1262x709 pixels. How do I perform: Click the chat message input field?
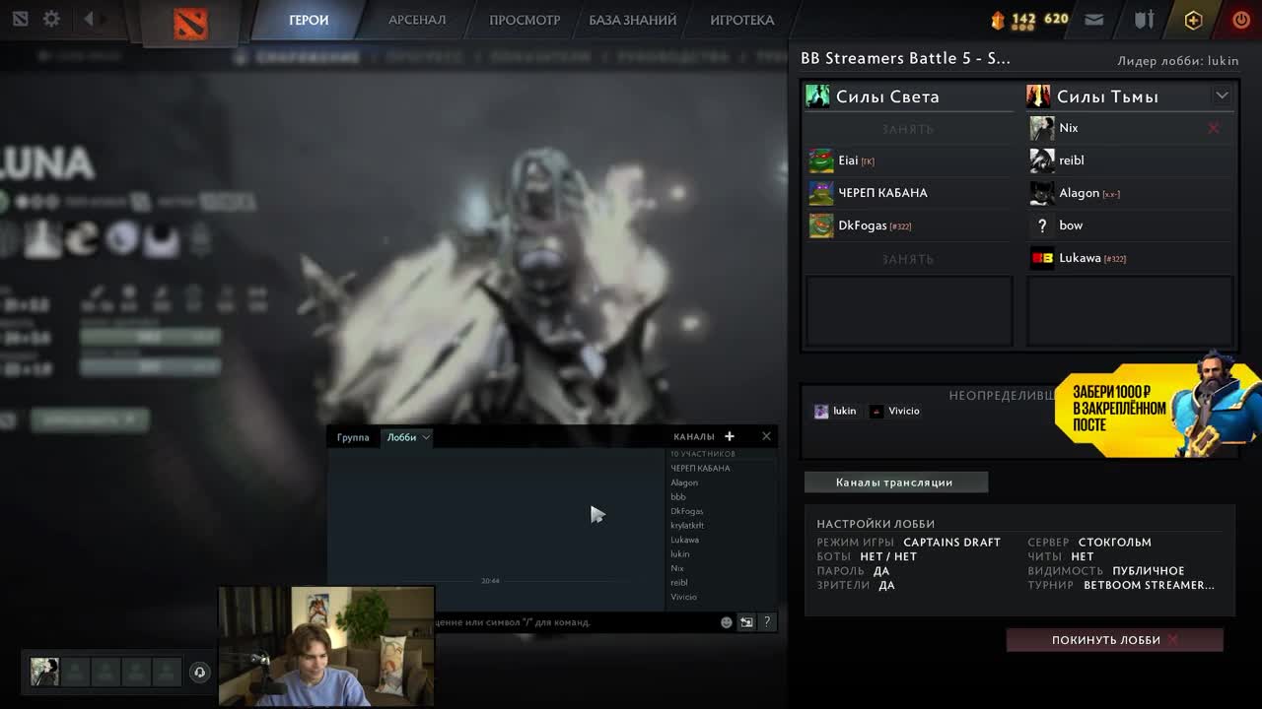[576, 622]
